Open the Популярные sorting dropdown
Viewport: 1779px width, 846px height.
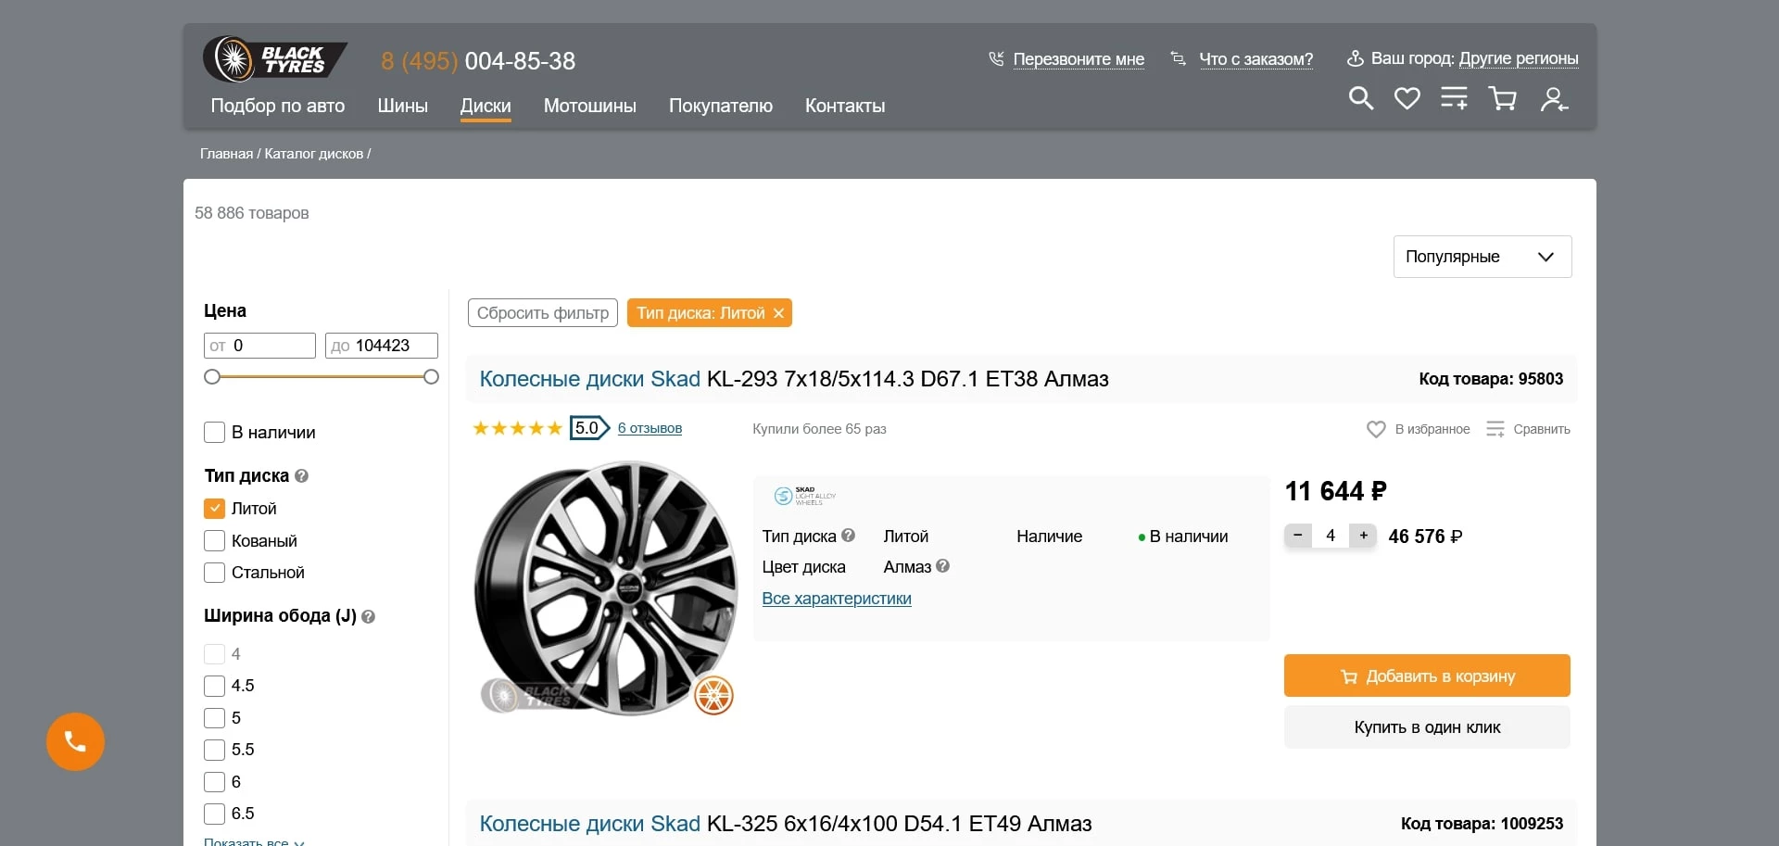click(1481, 257)
